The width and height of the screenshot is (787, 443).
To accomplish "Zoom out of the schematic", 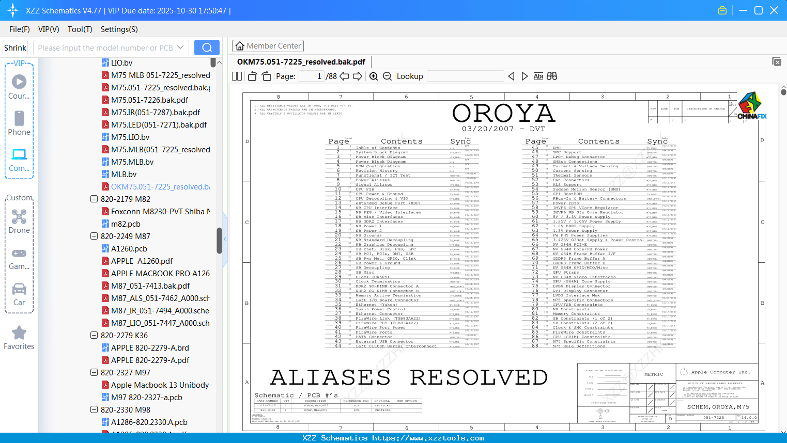I will [x=387, y=76].
